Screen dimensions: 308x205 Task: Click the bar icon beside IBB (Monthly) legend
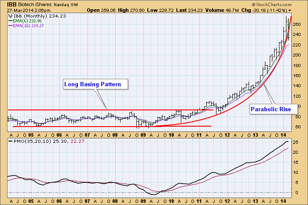(x=11, y=15)
